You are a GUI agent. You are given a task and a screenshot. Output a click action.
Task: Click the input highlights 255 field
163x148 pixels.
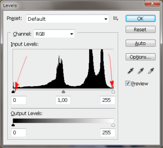click(108, 100)
